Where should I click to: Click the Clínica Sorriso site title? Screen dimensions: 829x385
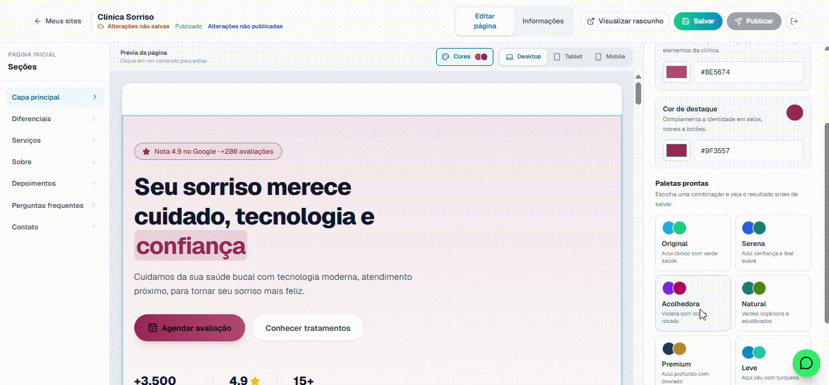(x=126, y=17)
